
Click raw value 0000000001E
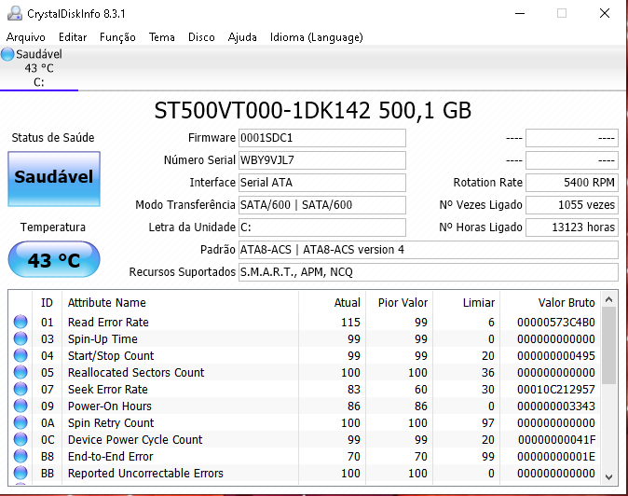pyautogui.click(x=556, y=457)
